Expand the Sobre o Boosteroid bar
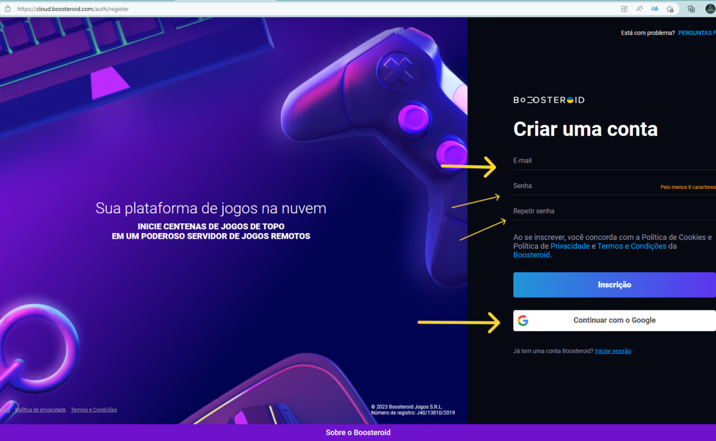 tap(358, 433)
